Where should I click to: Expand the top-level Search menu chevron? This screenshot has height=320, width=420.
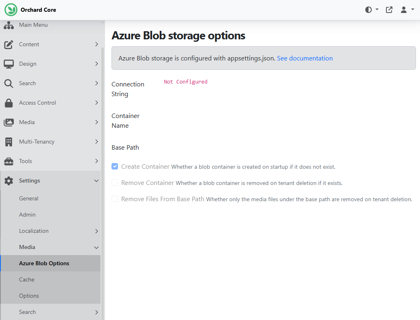coord(96,84)
